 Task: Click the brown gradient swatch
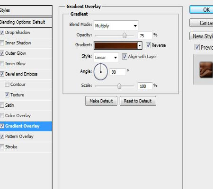click(116, 46)
